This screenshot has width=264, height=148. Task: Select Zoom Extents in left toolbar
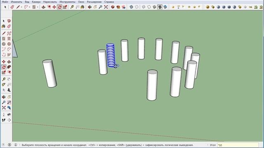point(4,108)
